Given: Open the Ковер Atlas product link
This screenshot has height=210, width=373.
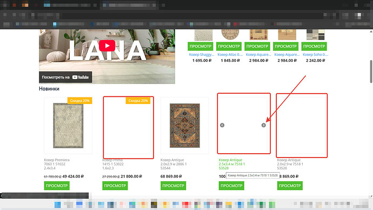Looking at the screenshot, I should [x=230, y=55].
